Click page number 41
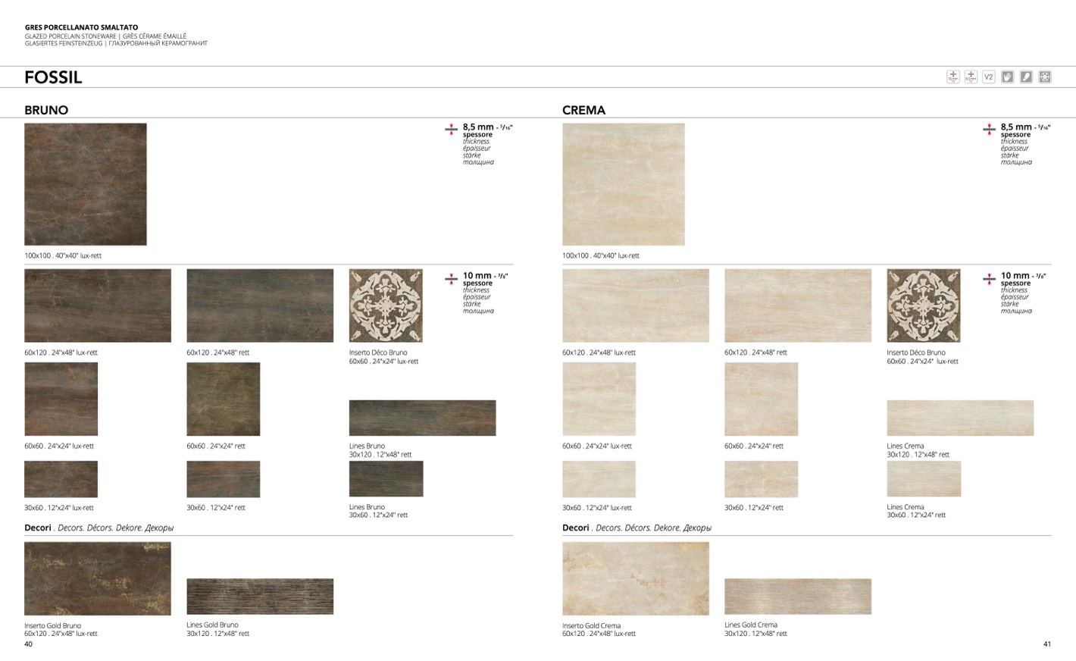The height and width of the screenshot is (661, 1076). (x=1046, y=644)
